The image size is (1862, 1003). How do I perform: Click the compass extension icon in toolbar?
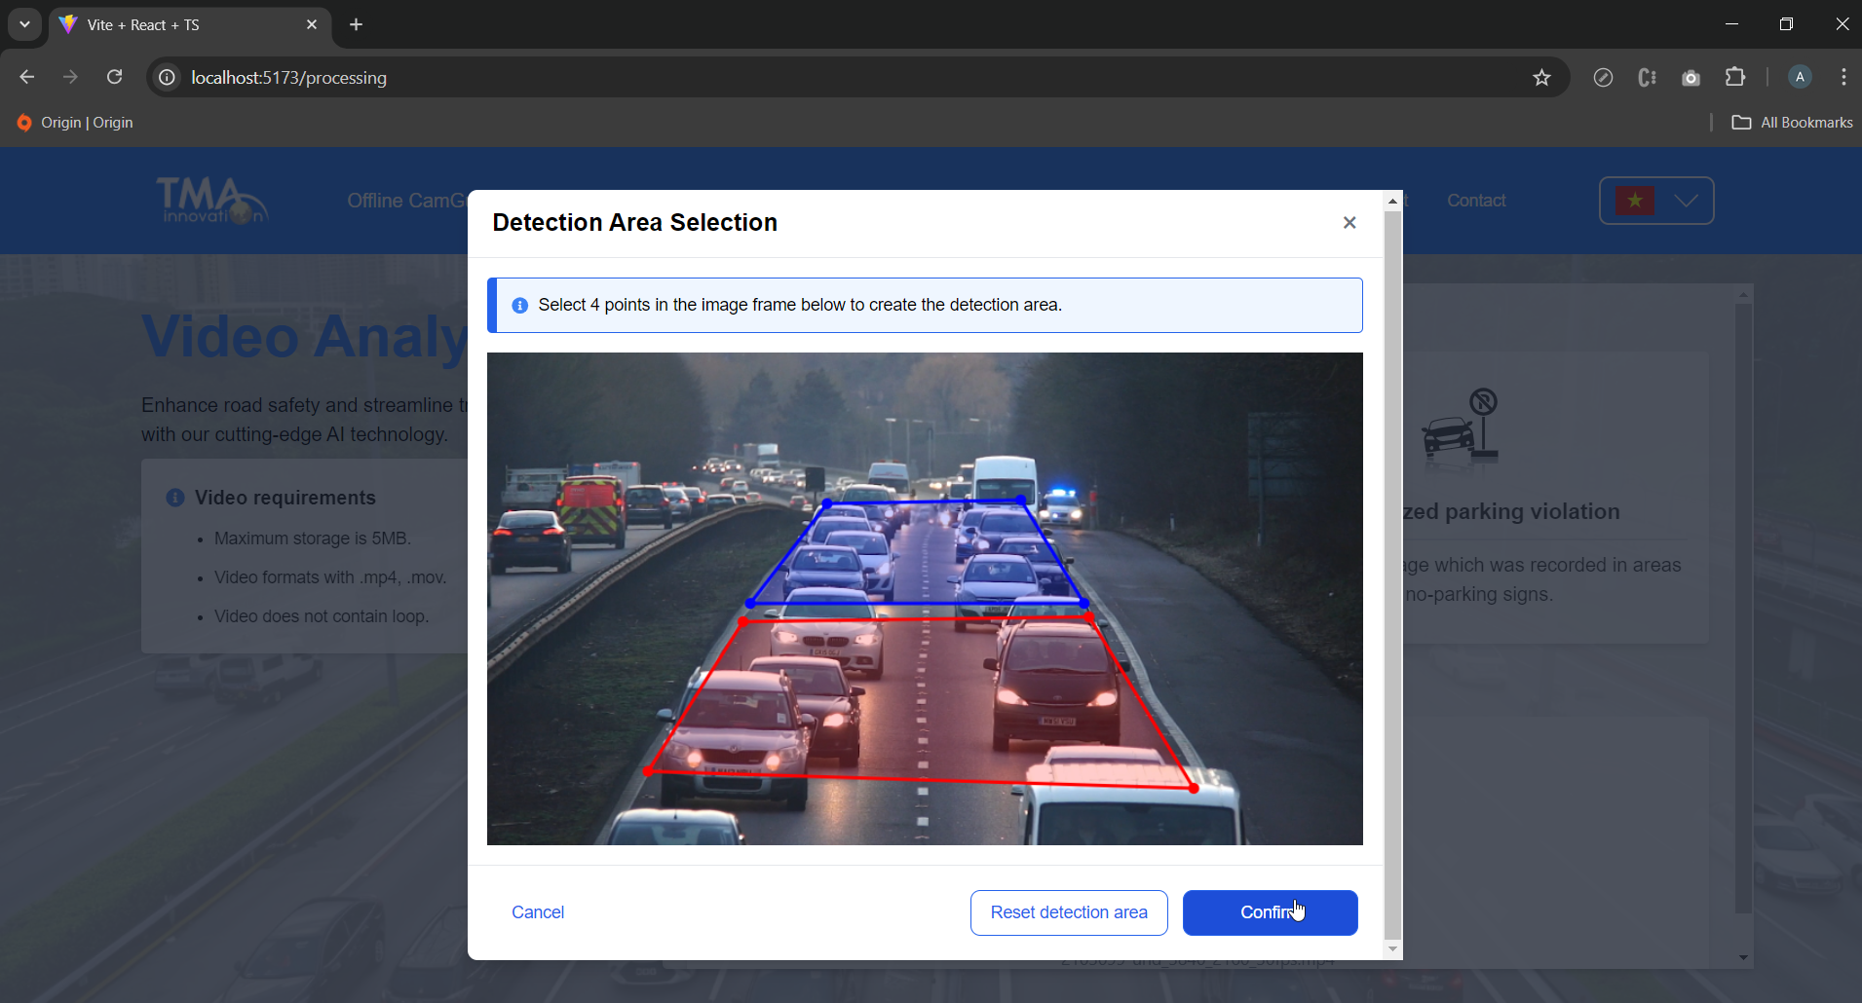1603,77
